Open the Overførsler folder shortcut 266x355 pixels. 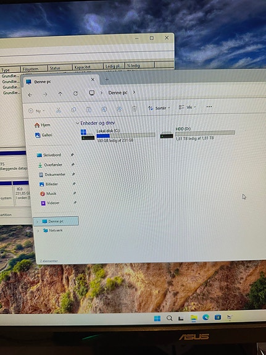(x=50, y=165)
